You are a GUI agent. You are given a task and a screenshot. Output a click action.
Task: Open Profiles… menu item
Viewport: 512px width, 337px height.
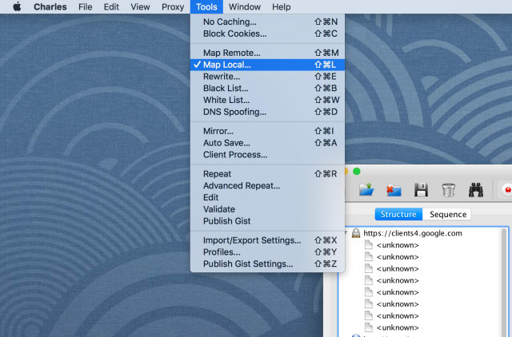coord(267,252)
